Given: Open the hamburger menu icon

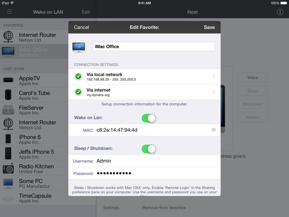Looking at the screenshot, I should click(x=9, y=12).
